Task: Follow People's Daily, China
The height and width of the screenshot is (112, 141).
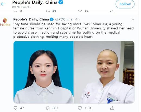Action: click(125, 4)
